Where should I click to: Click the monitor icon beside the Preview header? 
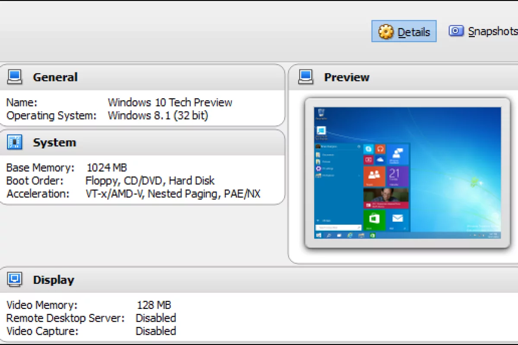[x=306, y=76]
